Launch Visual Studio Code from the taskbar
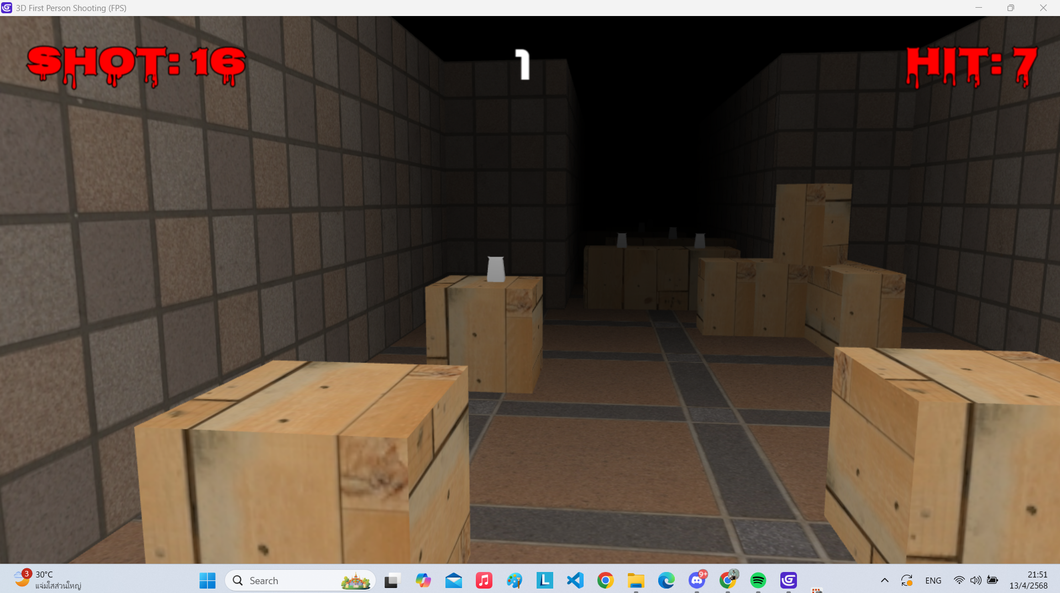Viewport: 1060px width, 593px height. click(575, 580)
